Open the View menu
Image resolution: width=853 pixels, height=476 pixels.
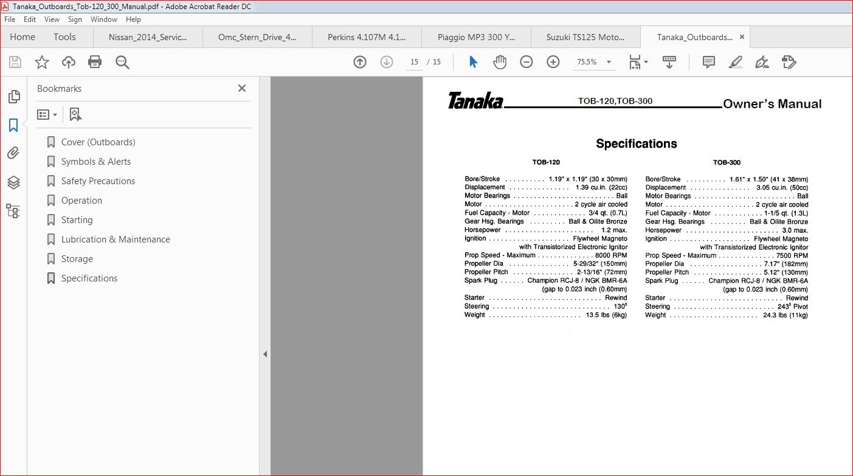click(51, 19)
